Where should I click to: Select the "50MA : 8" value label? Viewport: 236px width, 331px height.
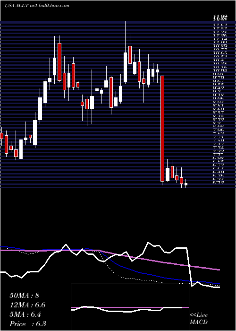click(x=24, y=296)
